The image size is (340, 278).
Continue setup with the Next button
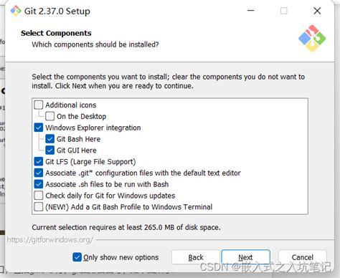(x=245, y=257)
